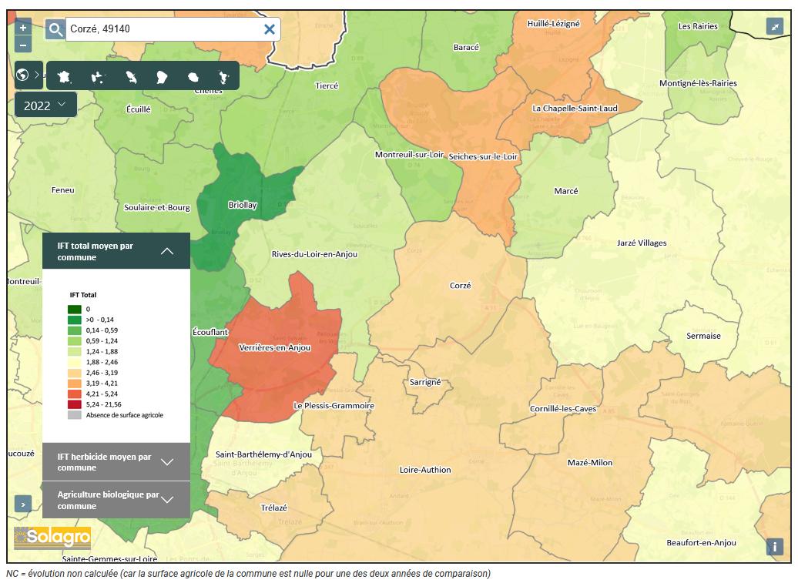Viewport: 798px width, 583px height.
Task: Select the metropolitan France map icon
Action: (64, 76)
